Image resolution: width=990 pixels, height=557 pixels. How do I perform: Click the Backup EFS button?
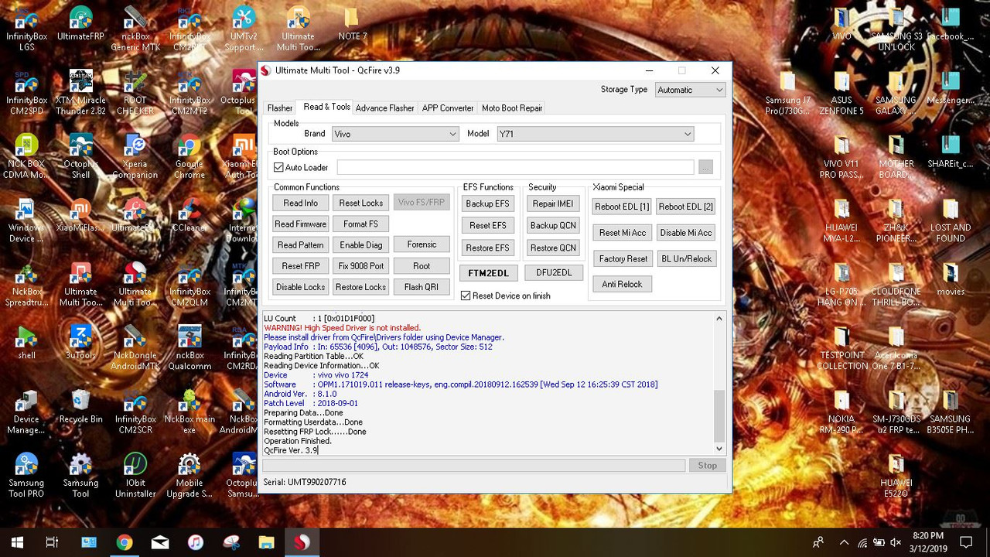click(x=487, y=204)
